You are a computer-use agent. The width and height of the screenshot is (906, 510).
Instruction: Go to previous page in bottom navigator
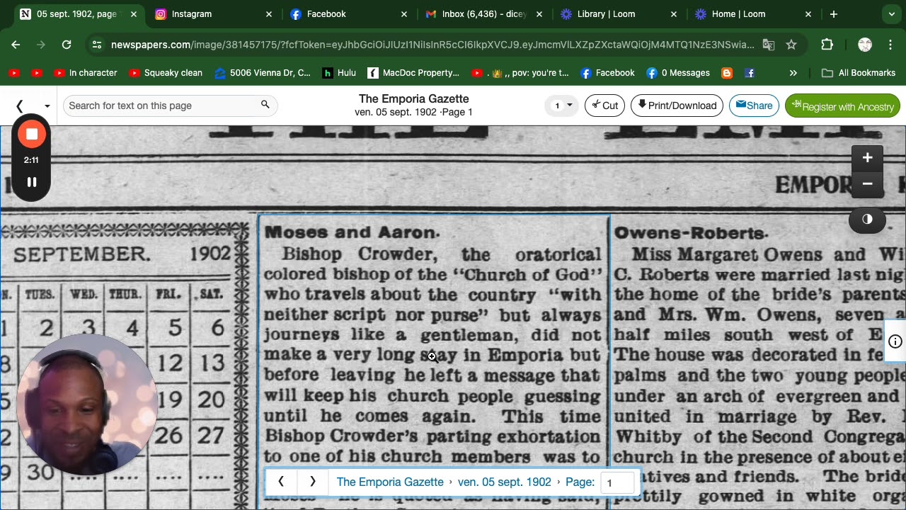(281, 482)
